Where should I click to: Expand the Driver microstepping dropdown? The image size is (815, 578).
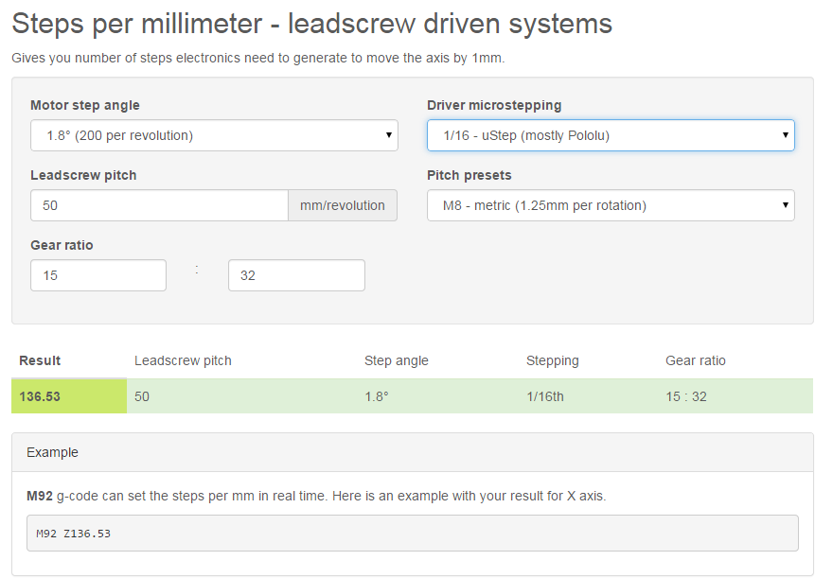[x=610, y=135]
